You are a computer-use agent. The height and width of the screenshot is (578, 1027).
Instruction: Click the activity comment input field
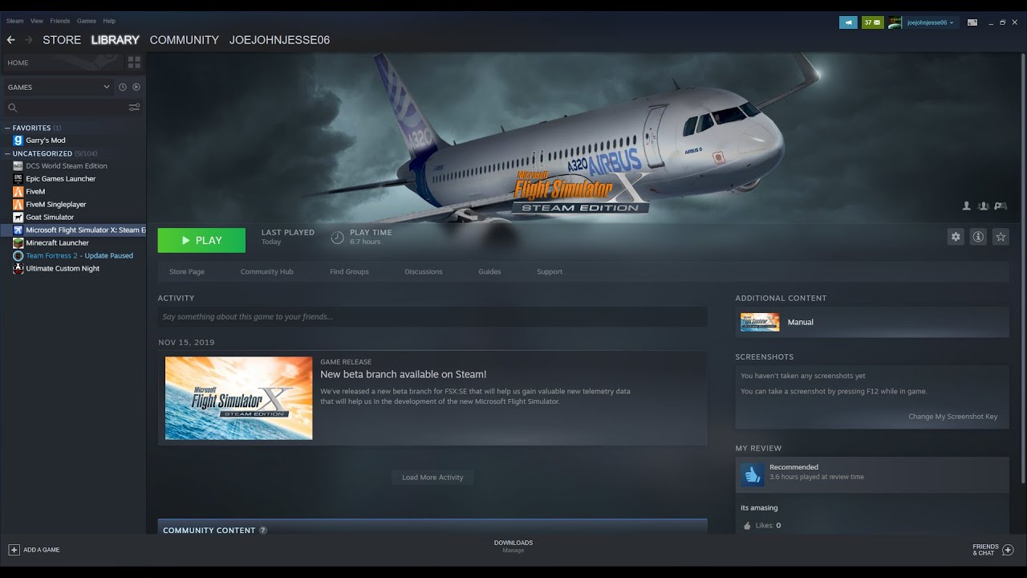(x=432, y=316)
